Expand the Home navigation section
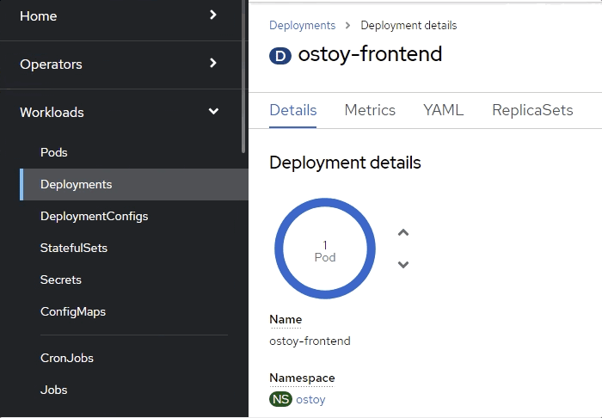Image resolution: width=602 pixels, height=418 pixels. tap(123, 15)
